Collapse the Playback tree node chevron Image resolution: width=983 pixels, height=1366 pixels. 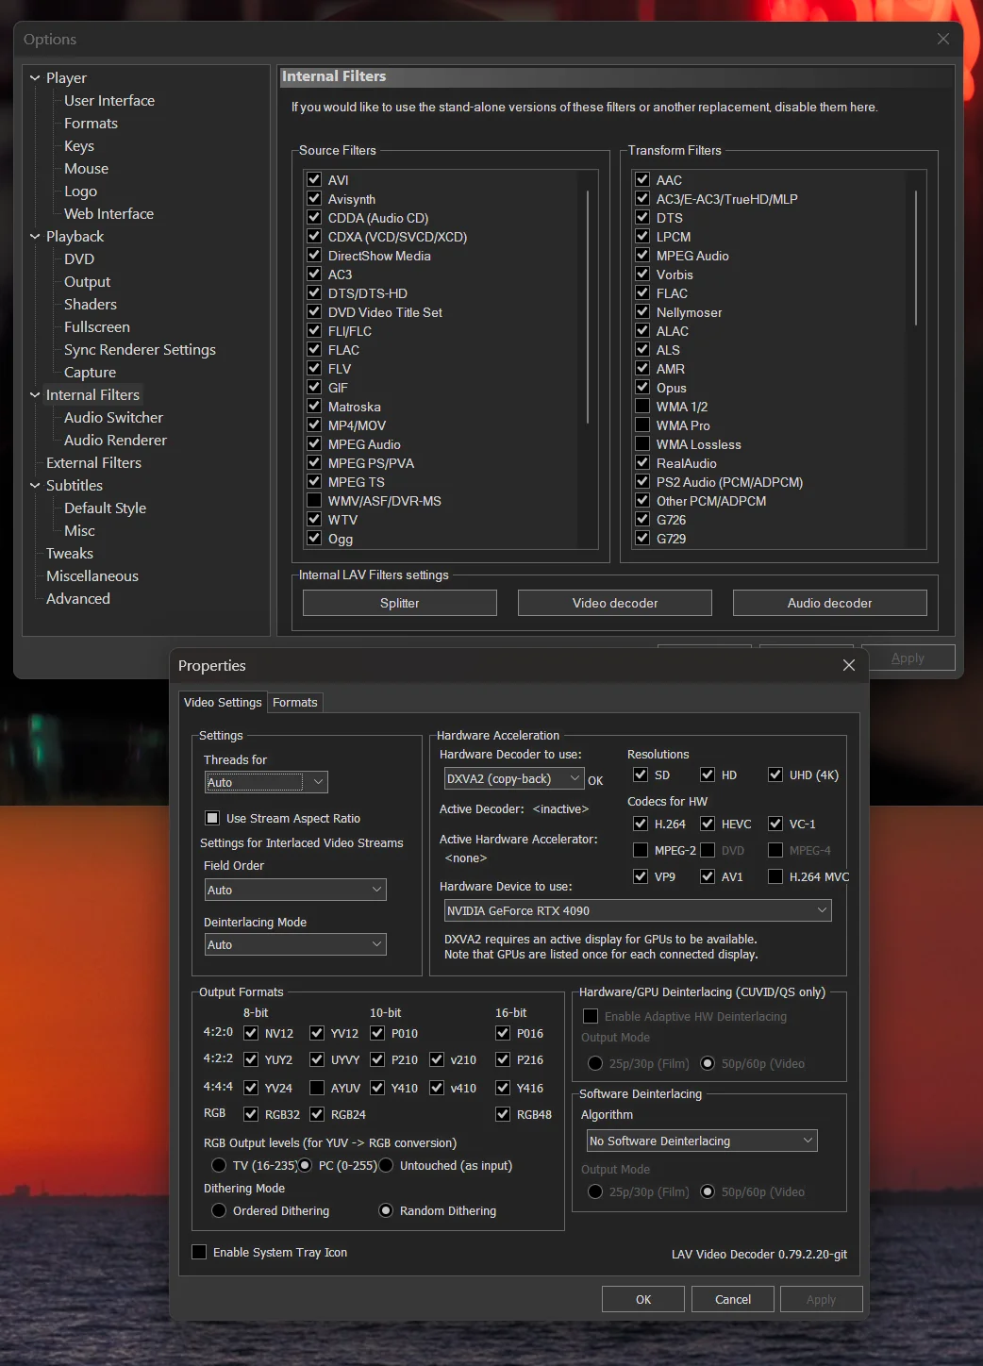(35, 237)
